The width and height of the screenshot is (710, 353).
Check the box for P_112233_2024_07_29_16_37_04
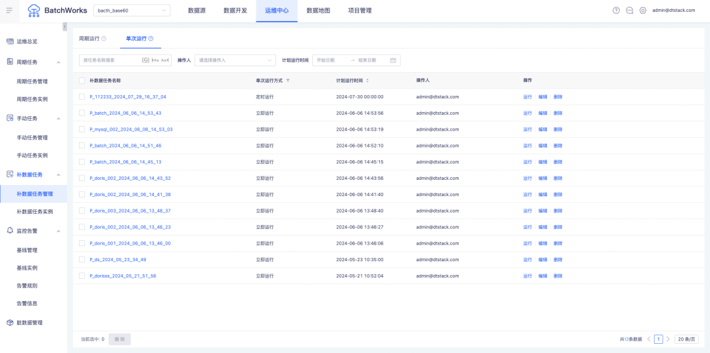tap(82, 96)
